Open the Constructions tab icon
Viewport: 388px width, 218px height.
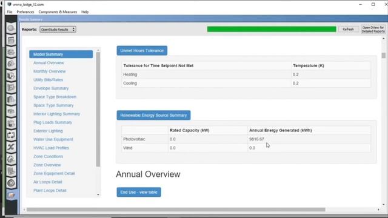tap(11, 52)
